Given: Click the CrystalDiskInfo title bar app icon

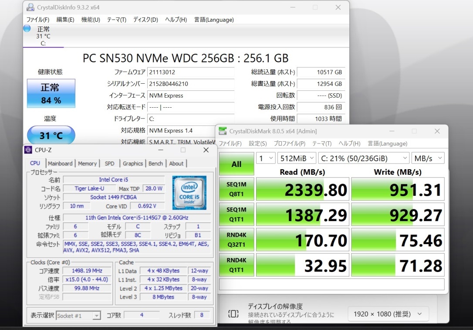Looking at the screenshot, I should coord(30,7).
